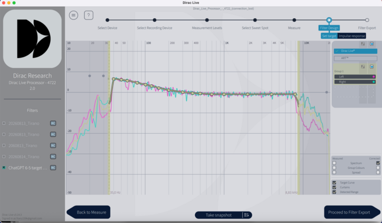Click the empty dashed group drop area
Image resolution: width=382 pixels, height=223 pixels.
354,92
